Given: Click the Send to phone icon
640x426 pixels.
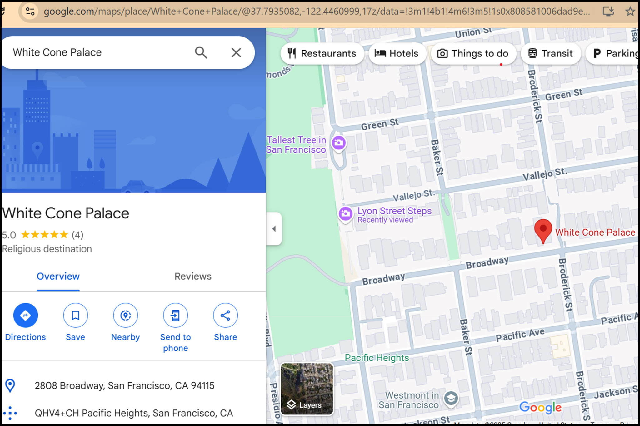Looking at the screenshot, I should click(x=175, y=315).
